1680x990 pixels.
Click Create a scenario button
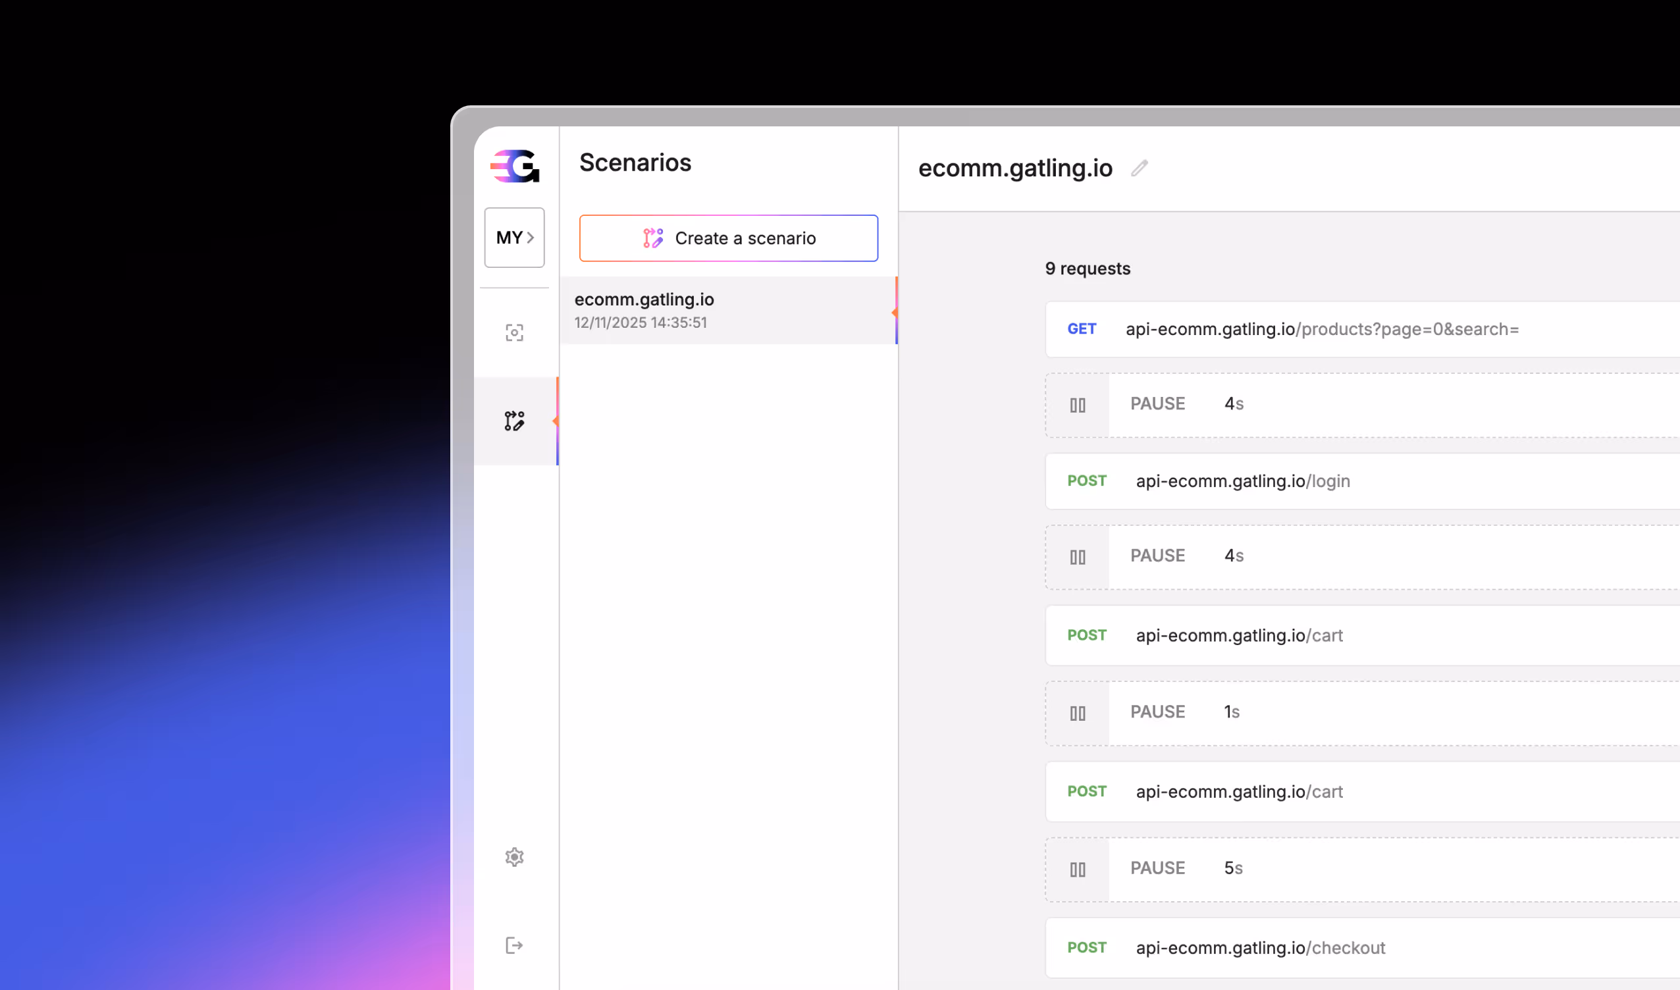[729, 238]
